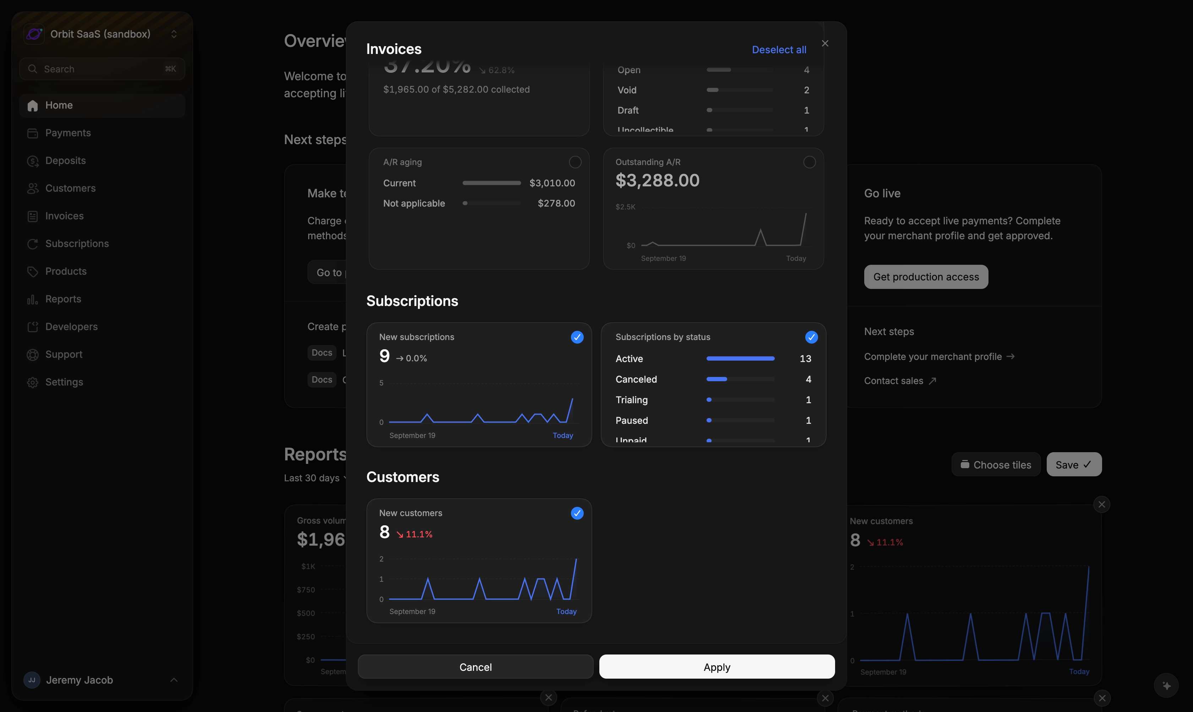Click the Choose tiles button
The image size is (1193, 712).
996,464
